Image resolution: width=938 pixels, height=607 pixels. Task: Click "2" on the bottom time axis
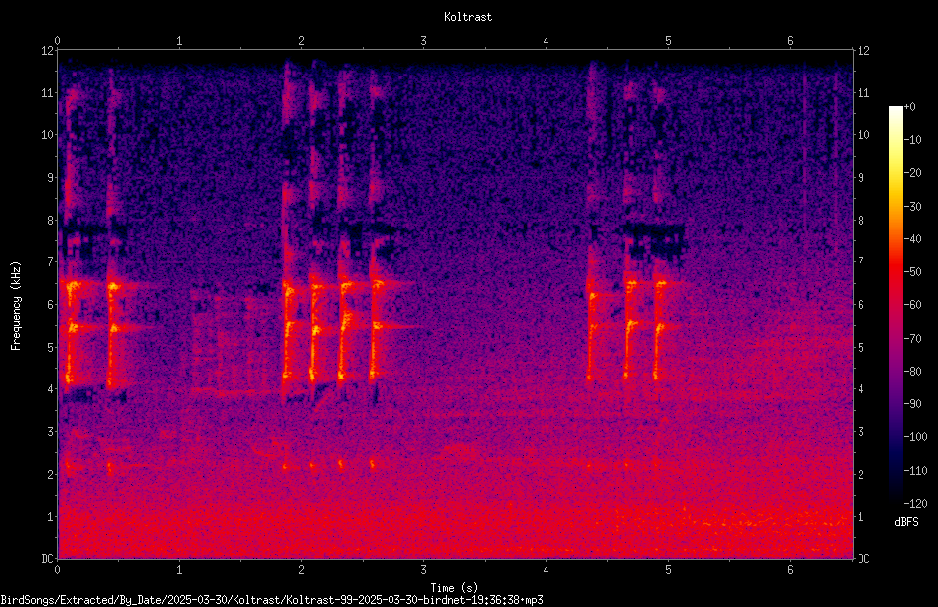pyautogui.click(x=301, y=570)
